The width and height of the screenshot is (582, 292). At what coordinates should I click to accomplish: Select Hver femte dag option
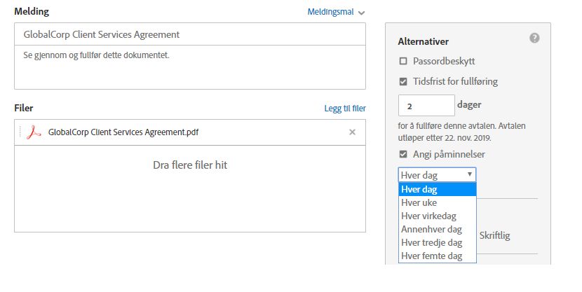point(438,256)
